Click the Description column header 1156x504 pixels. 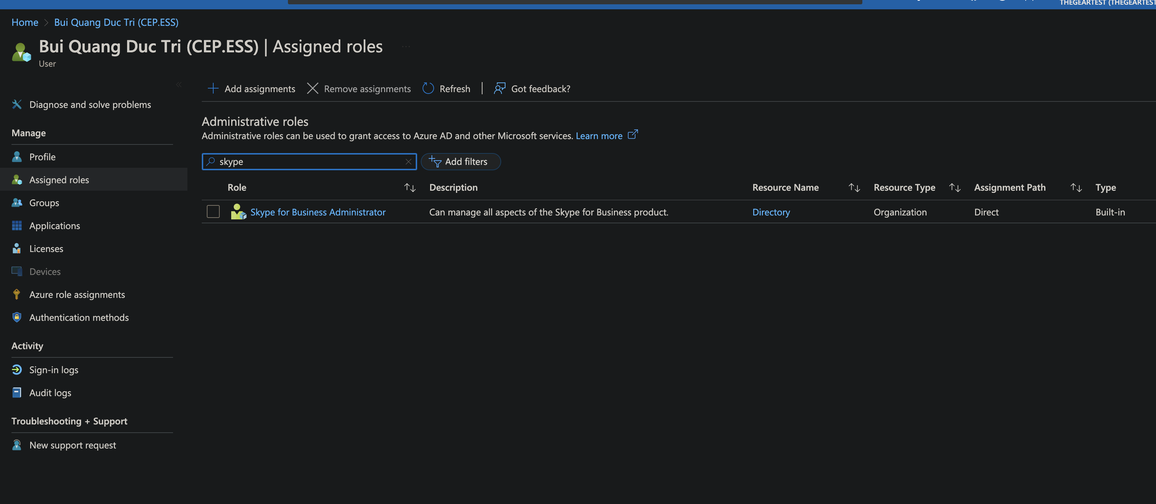453,187
